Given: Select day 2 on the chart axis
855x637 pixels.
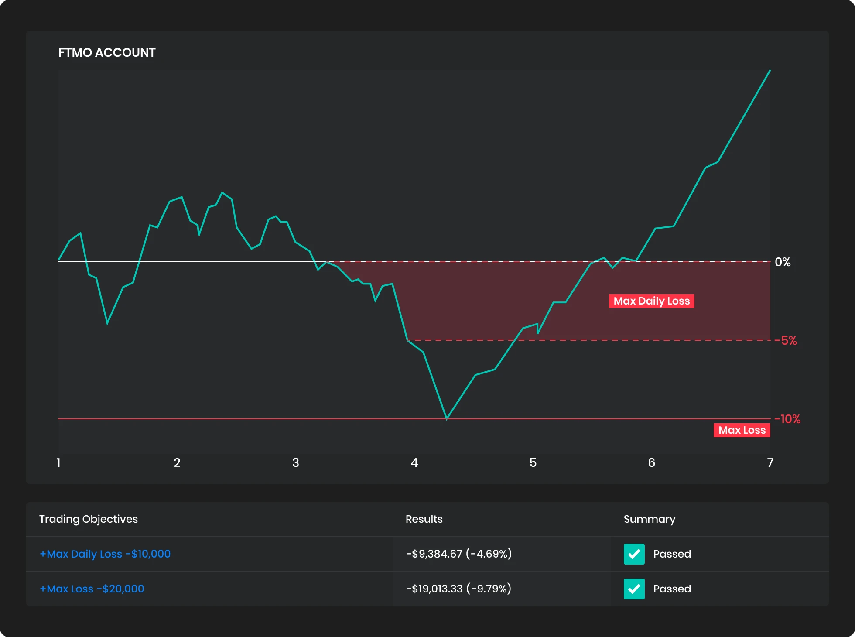Looking at the screenshot, I should tap(177, 462).
